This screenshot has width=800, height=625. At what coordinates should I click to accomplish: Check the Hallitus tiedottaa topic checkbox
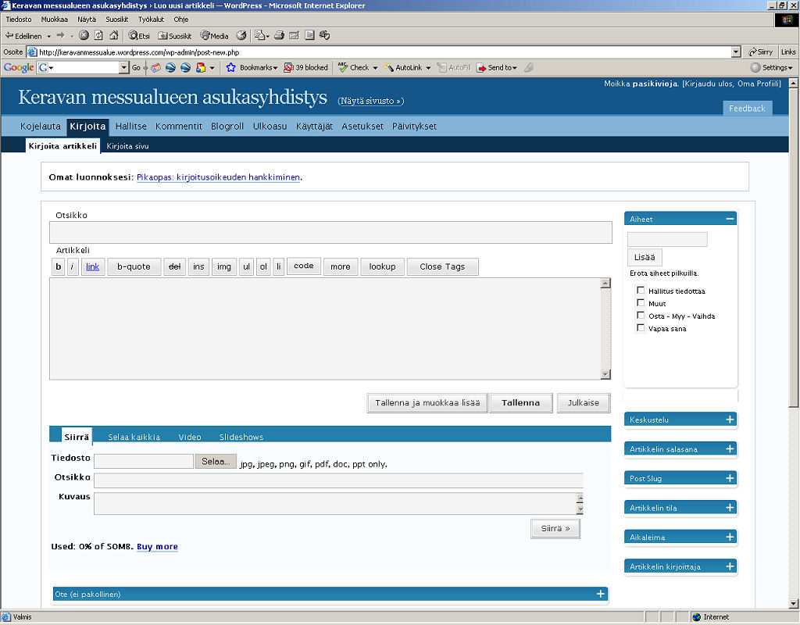pos(641,291)
